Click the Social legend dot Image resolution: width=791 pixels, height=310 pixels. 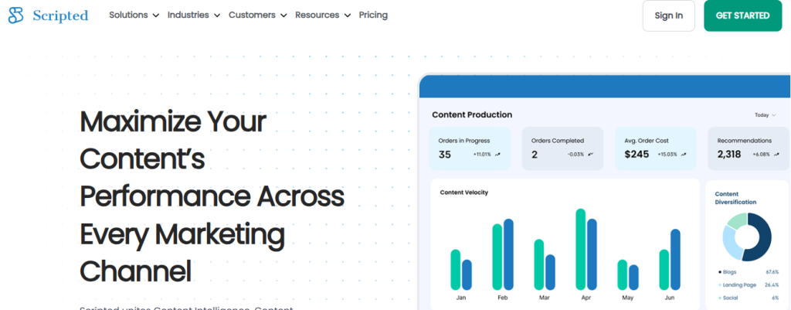pyautogui.click(x=719, y=298)
